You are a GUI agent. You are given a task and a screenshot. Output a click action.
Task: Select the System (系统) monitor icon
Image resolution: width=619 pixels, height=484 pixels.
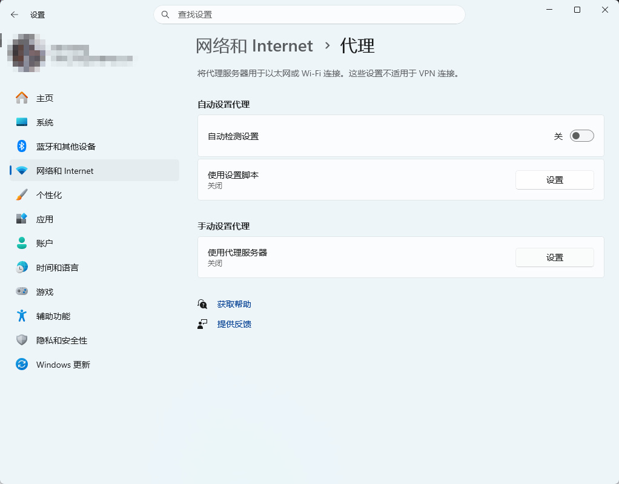point(22,122)
